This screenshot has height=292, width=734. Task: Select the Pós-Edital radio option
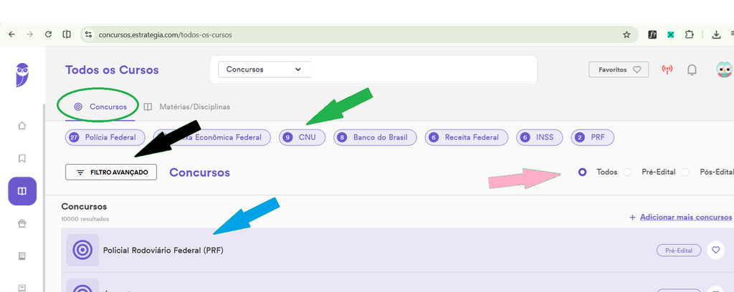point(685,172)
